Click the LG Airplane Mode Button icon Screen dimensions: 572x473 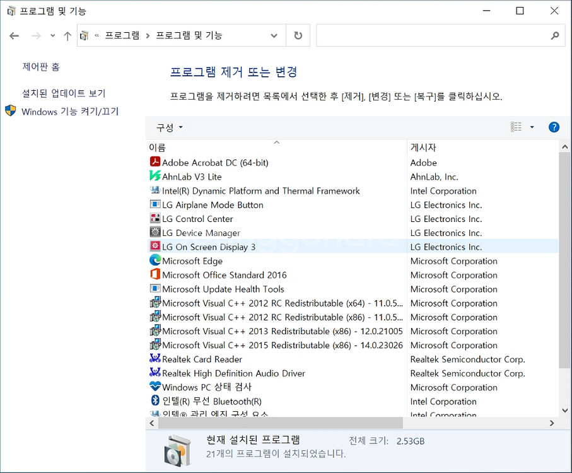click(155, 204)
